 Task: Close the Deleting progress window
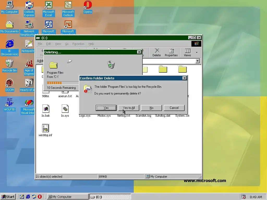139,52
